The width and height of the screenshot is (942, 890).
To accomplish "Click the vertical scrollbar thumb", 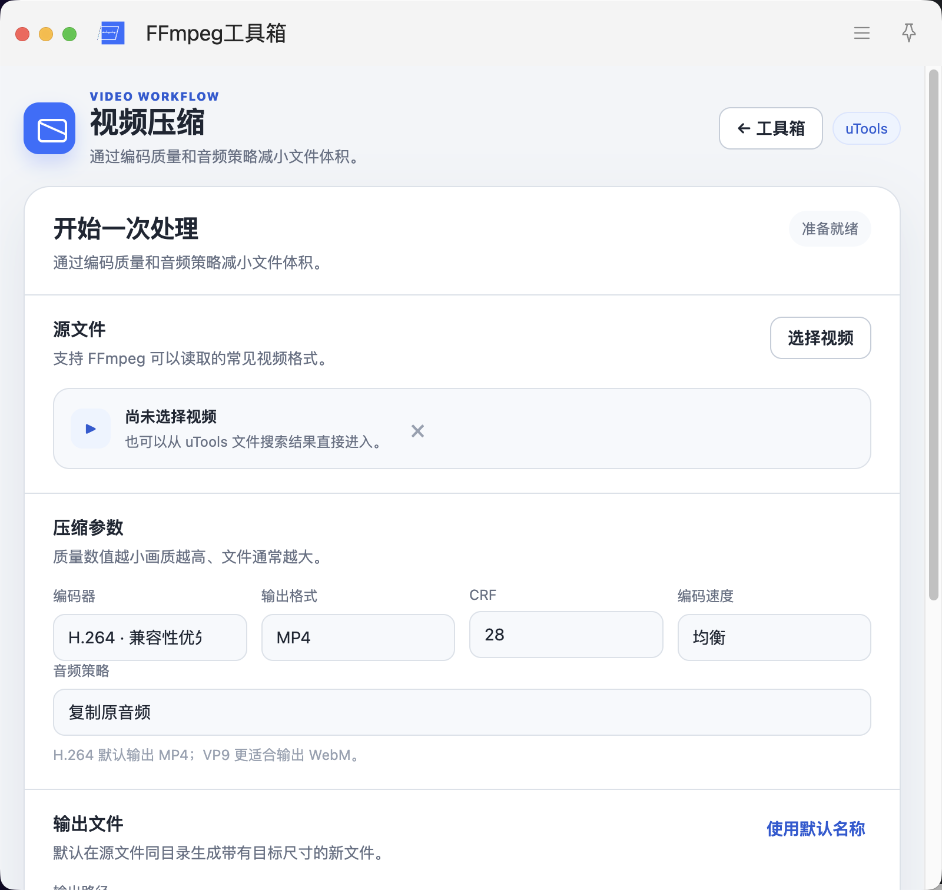I will tap(933, 334).
